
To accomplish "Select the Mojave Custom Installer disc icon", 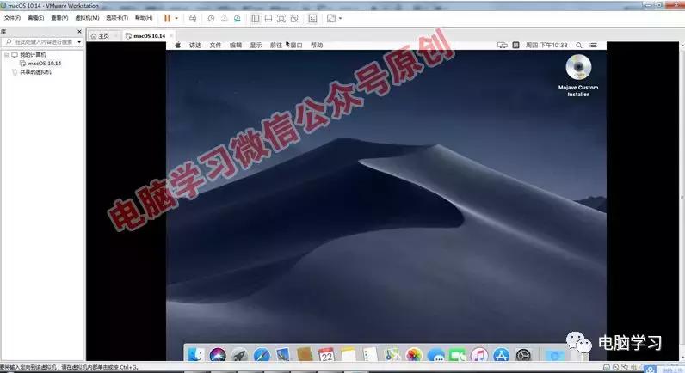I will (578, 67).
